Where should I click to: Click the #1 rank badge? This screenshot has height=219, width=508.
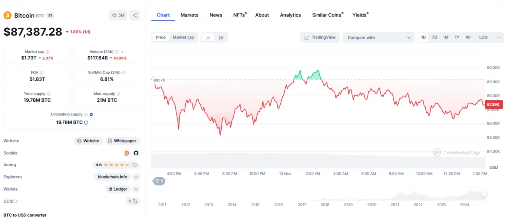pyautogui.click(x=50, y=15)
